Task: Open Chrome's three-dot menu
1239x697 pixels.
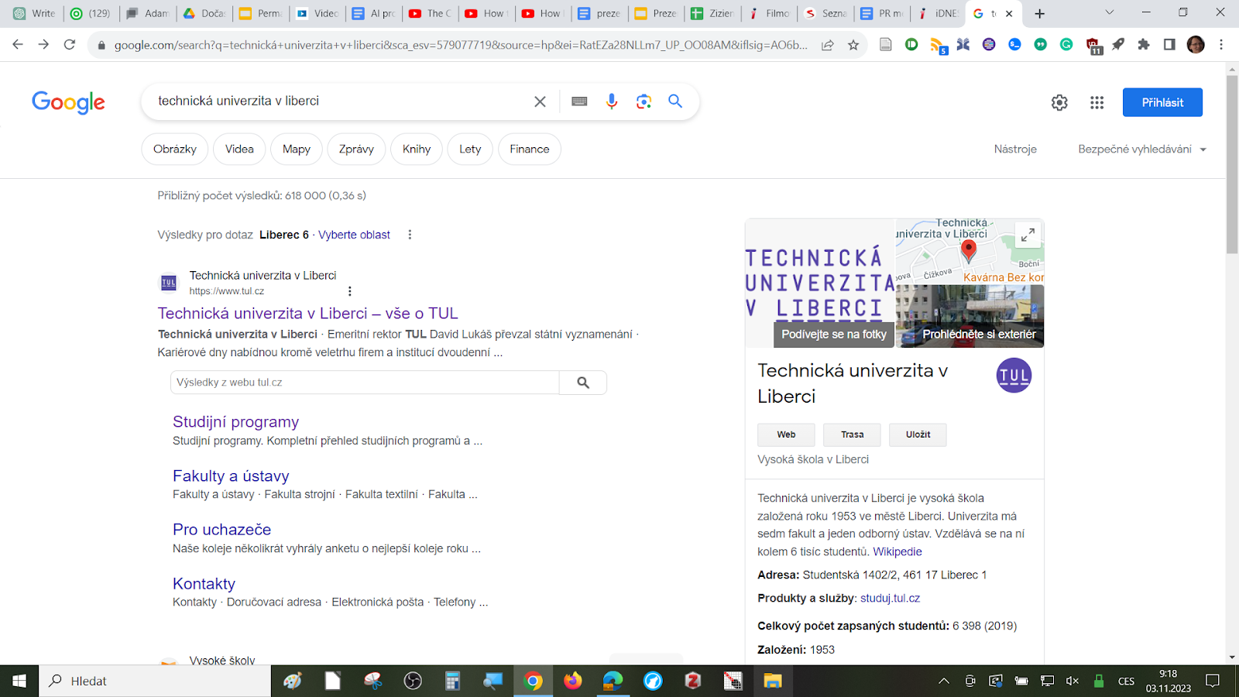Action: point(1221,45)
